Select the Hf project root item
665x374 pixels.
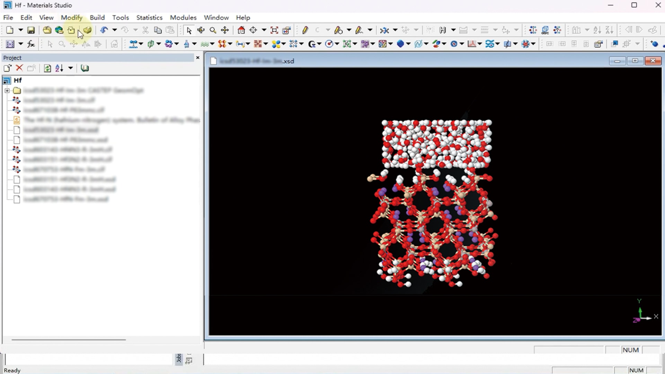pyautogui.click(x=18, y=80)
